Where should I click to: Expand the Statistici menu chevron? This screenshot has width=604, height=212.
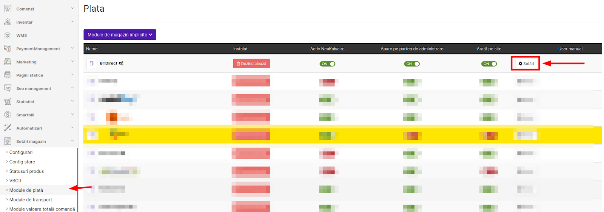coord(72,101)
